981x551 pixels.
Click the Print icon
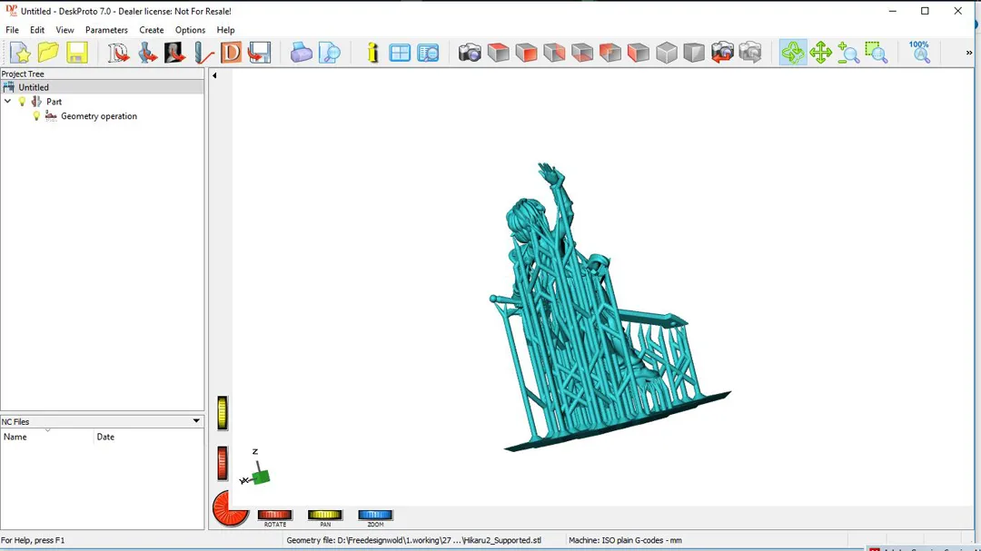point(301,53)
